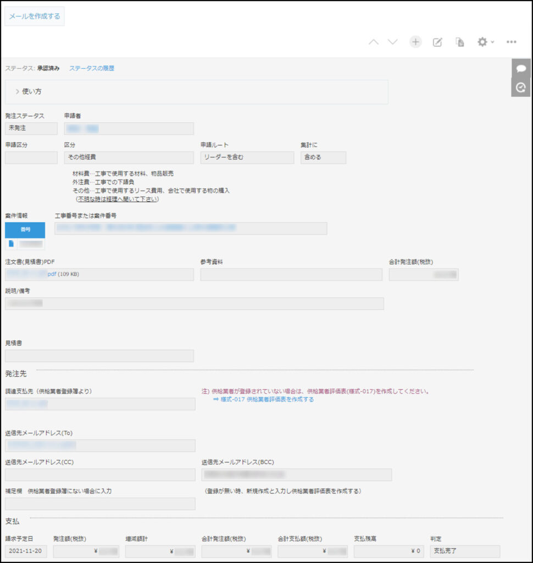Click the pencil edit record icon
The height and width of the screenshot is (563, 533).
(x=437, y=42)
